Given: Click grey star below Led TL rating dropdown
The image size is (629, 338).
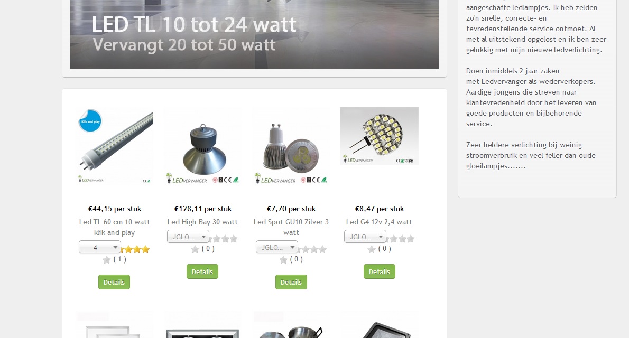Looking at the screenshot, I should tap(107, 260).
